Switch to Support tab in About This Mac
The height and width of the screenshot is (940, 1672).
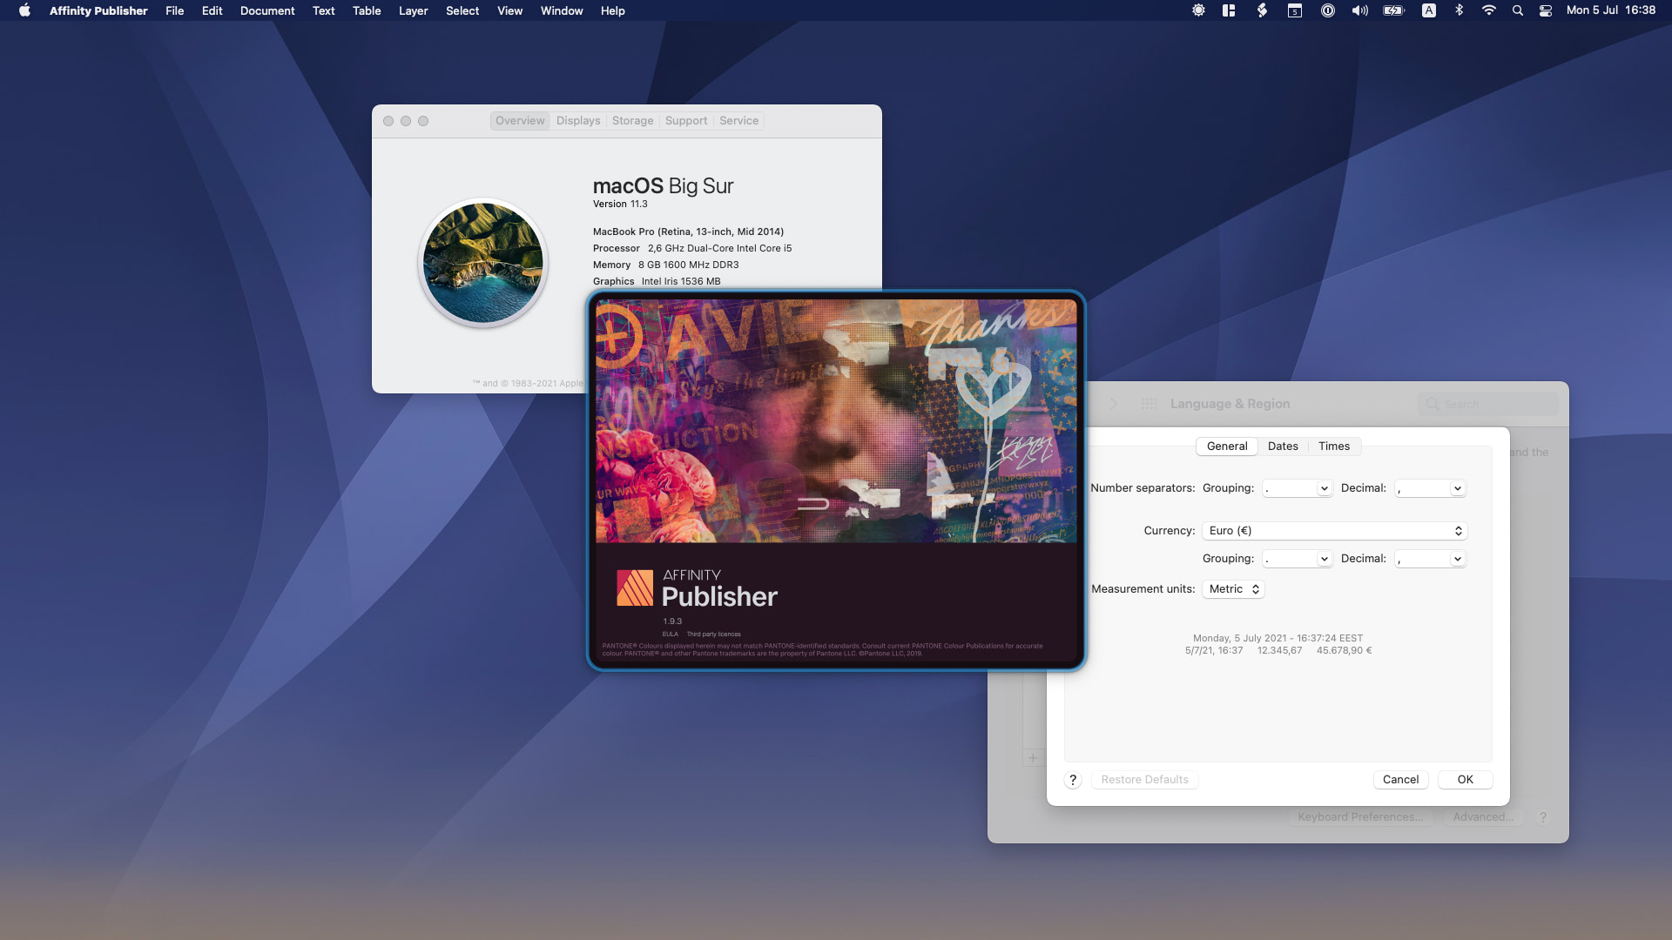686,121
